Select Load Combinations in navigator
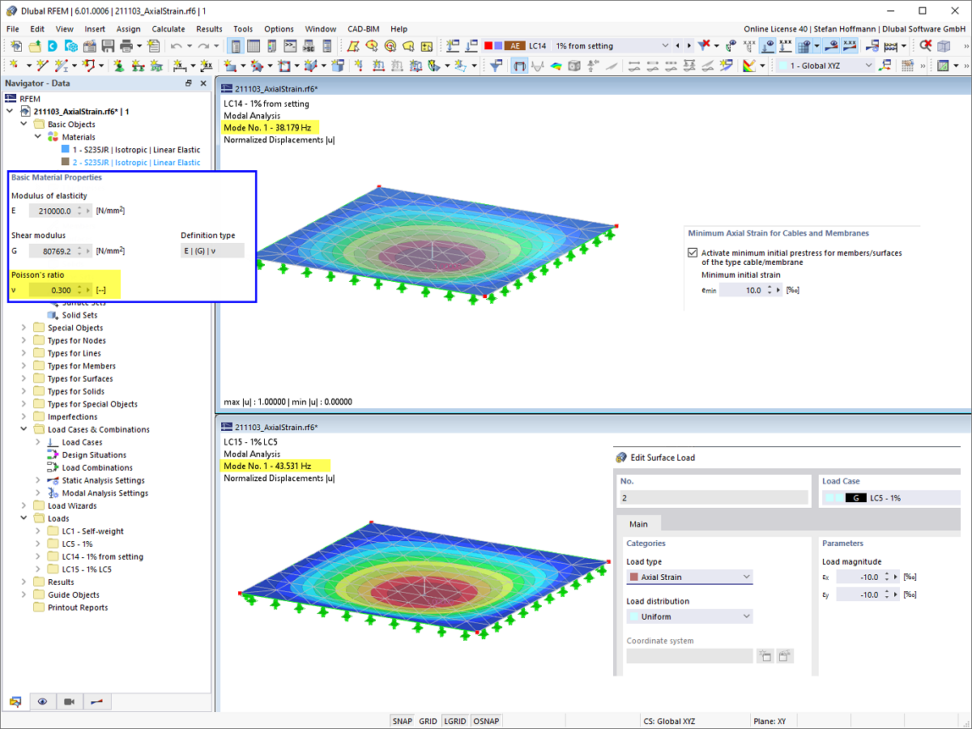This screenshot has width=972, height=729. [97, 467]
